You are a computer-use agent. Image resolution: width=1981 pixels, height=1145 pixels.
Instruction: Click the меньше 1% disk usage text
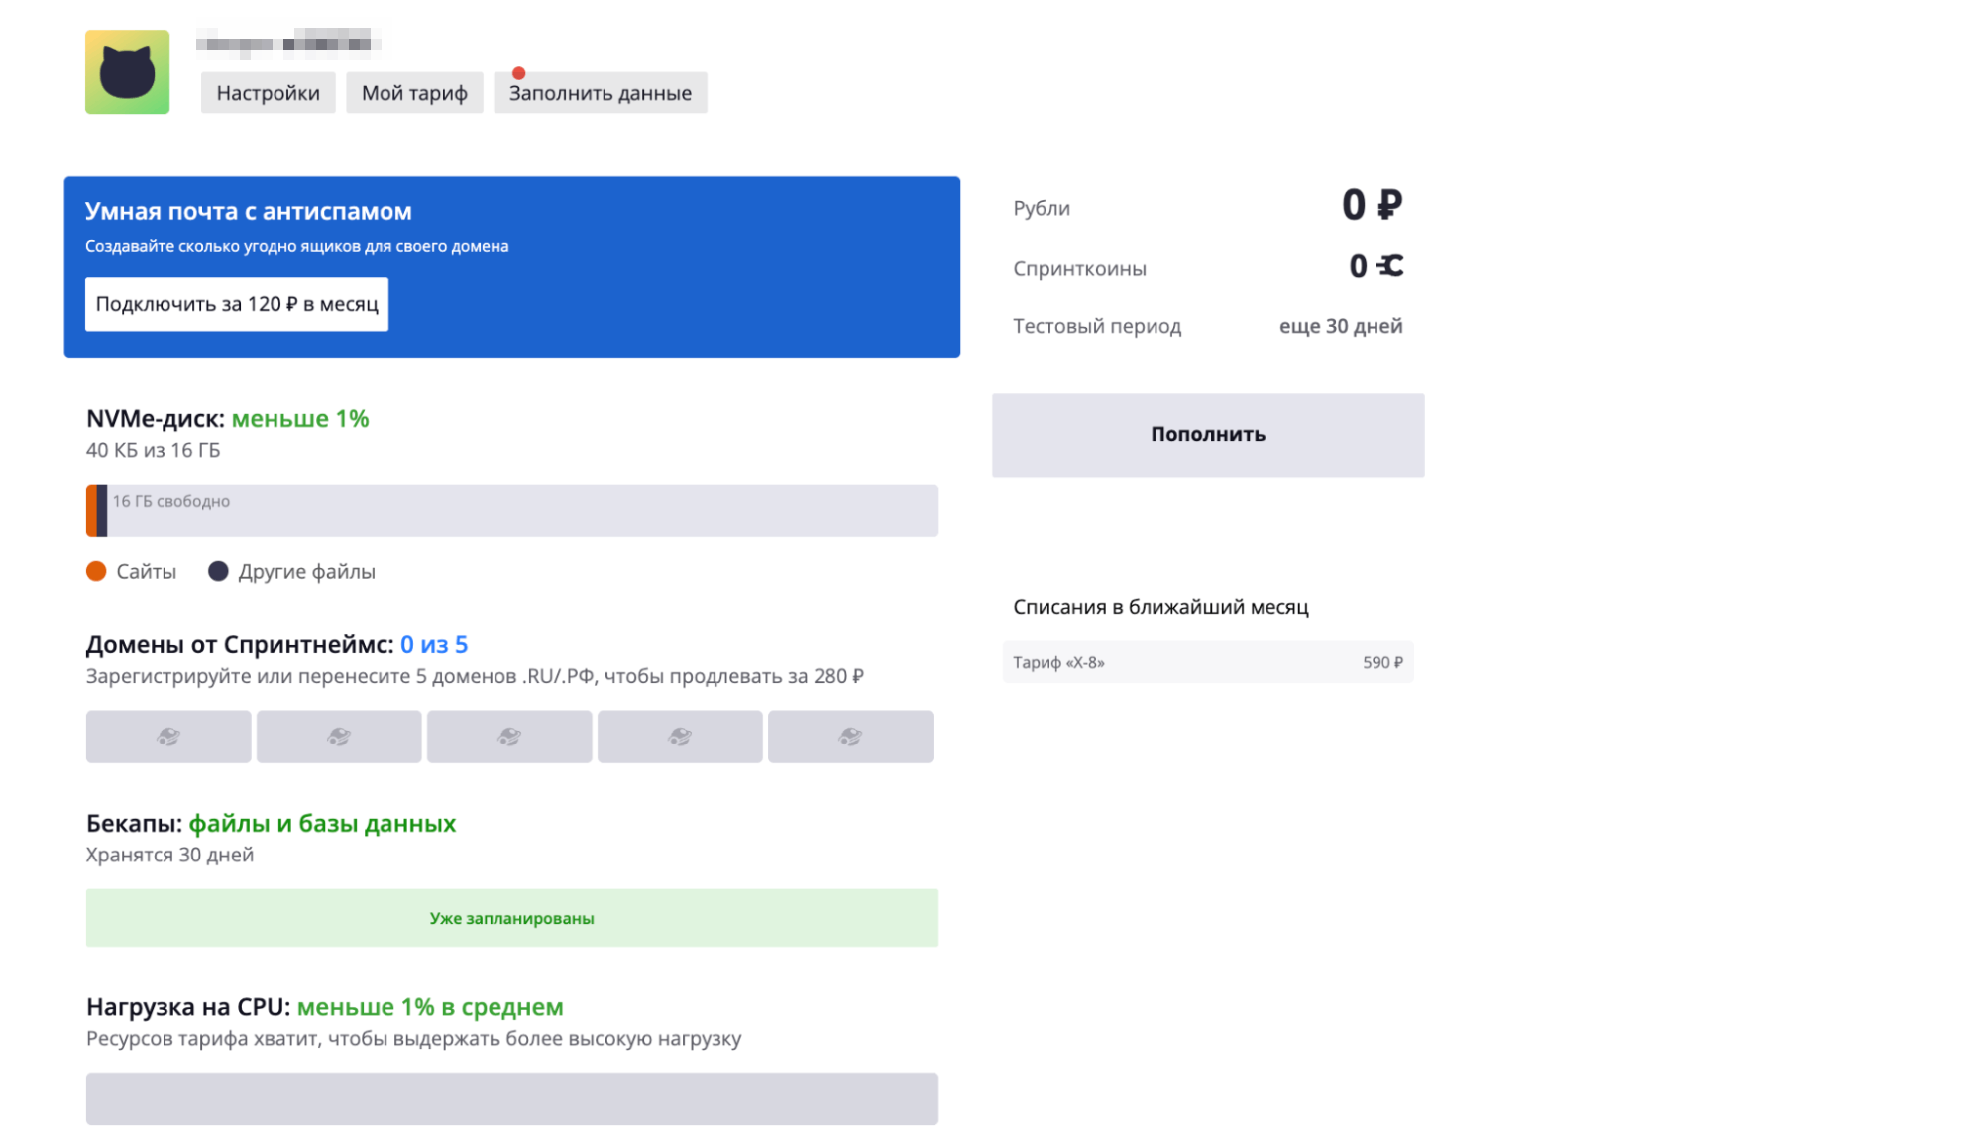click(300, 418)
